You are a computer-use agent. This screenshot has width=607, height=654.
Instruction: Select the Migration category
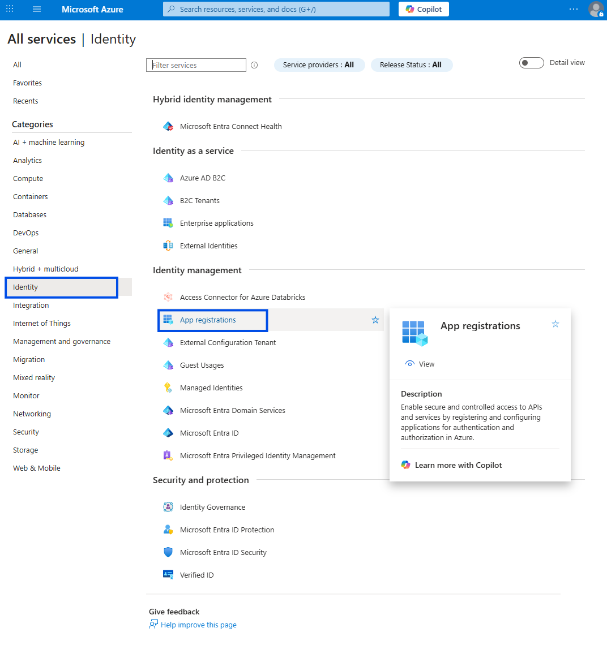(29, 360)
